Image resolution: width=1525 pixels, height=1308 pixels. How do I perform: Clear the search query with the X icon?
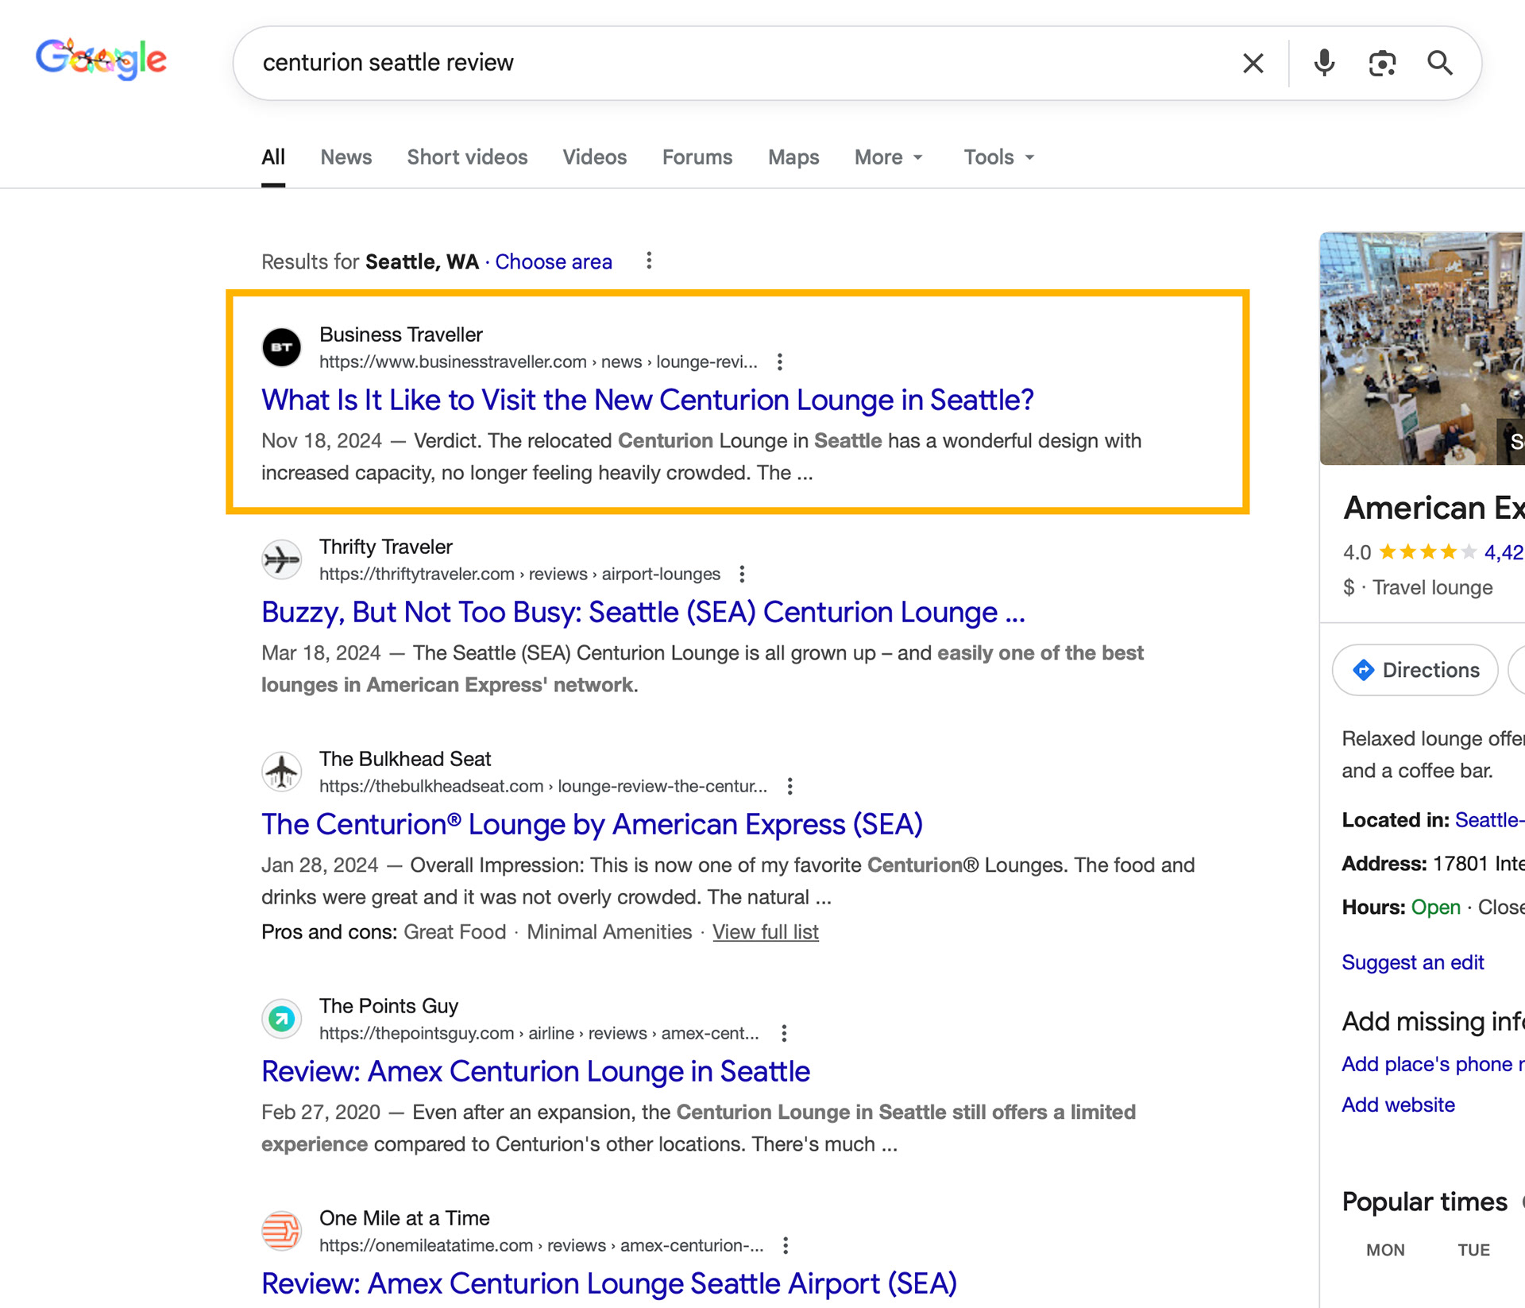pos(1253,63)
